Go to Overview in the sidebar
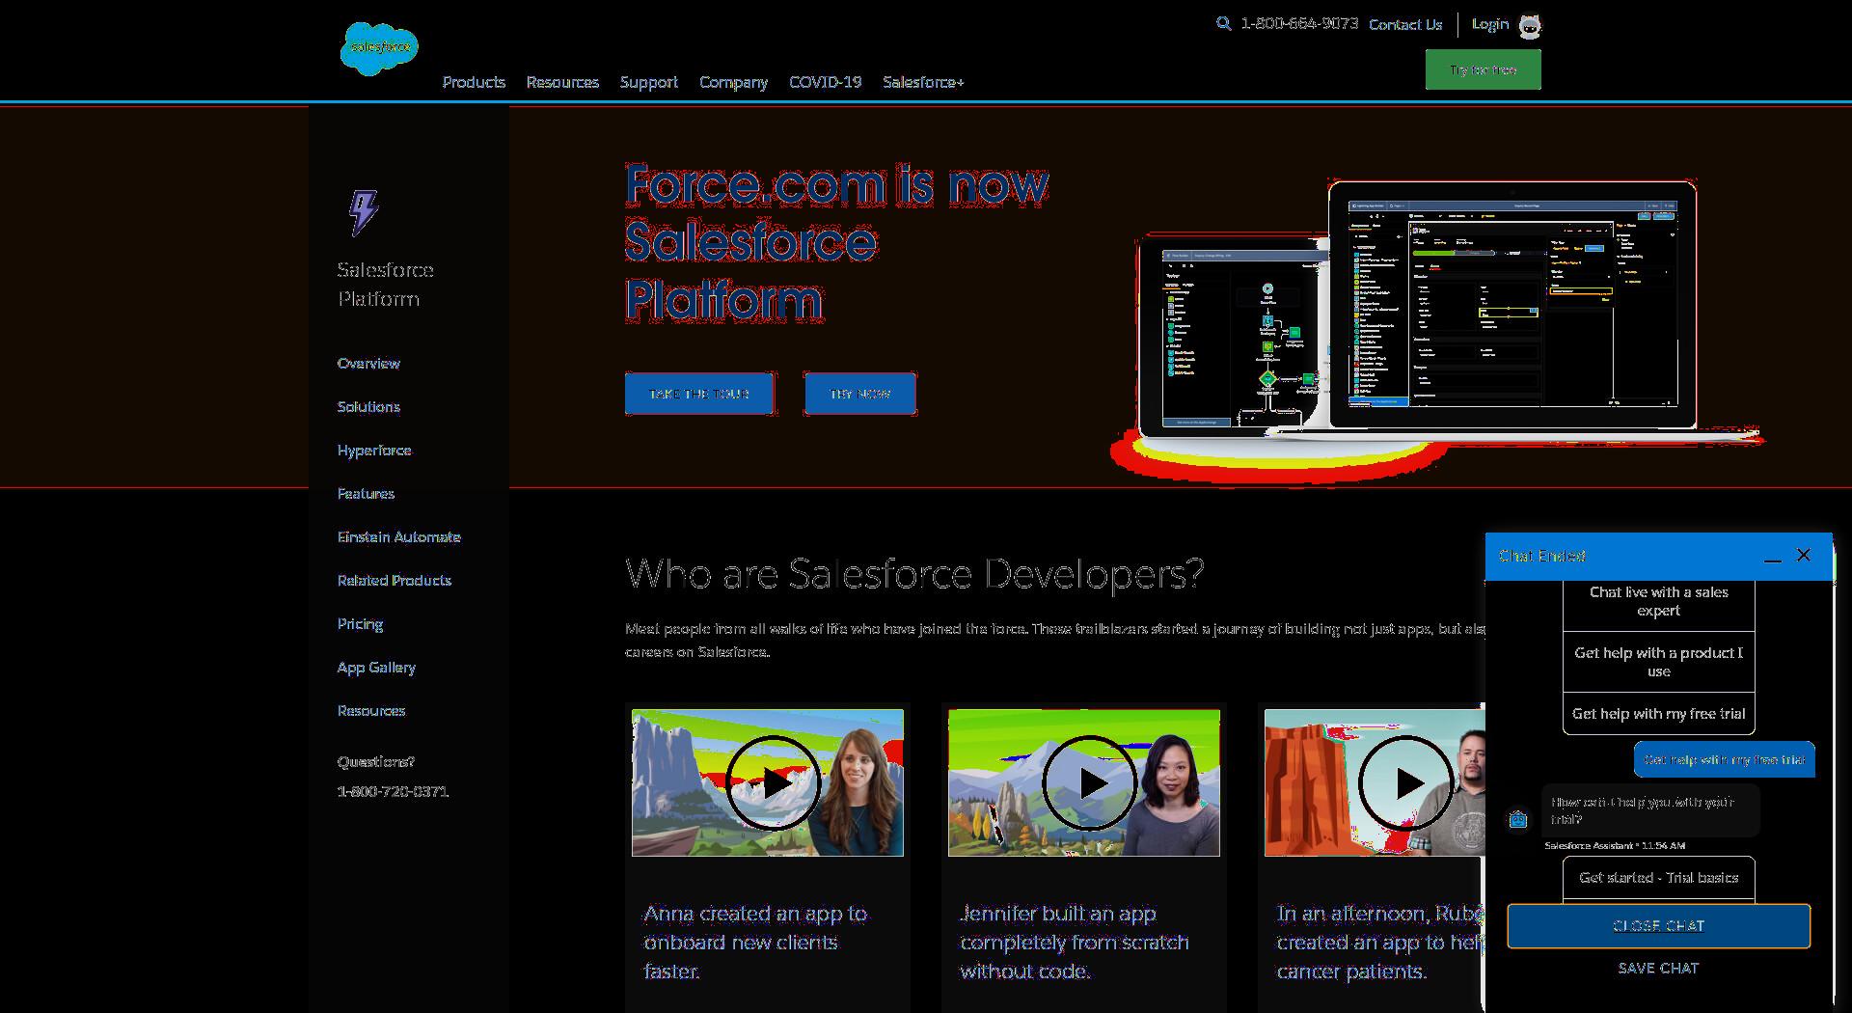1852x1013 pixels. 368,363
